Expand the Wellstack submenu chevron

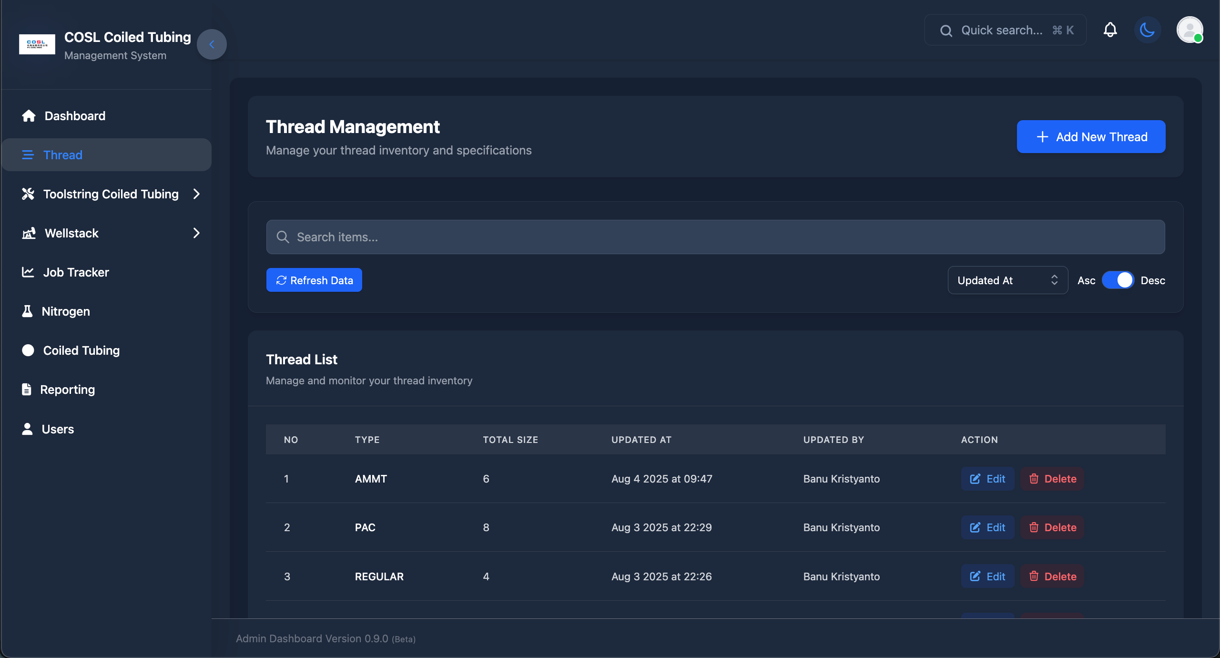(x=196, y=233)
